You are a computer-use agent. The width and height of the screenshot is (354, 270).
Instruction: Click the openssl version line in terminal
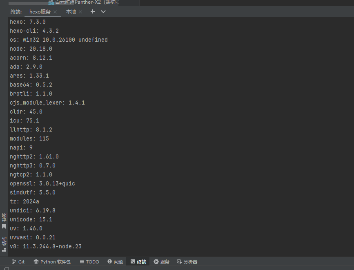[x=42, y=183]
